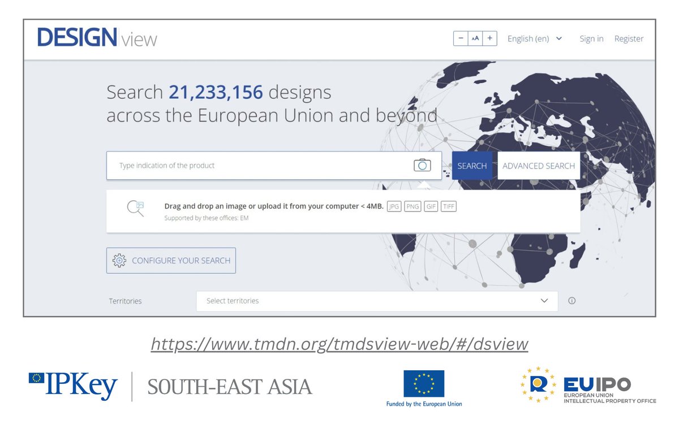Click the territories info icon
The image size is (679, 424).
pos(571,301)
